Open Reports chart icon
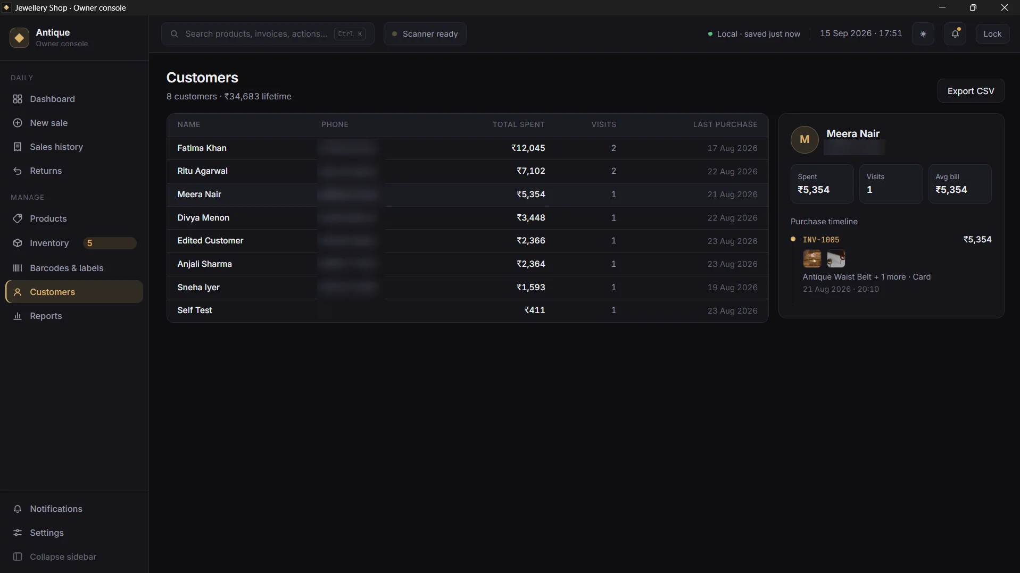1020x573 pixels. (x=18, y=316)
